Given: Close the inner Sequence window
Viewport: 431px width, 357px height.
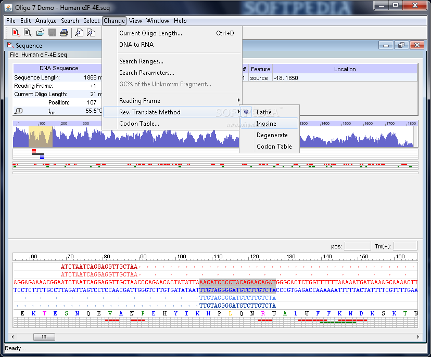Looking at the screenshot, I should tap(417, 45).
